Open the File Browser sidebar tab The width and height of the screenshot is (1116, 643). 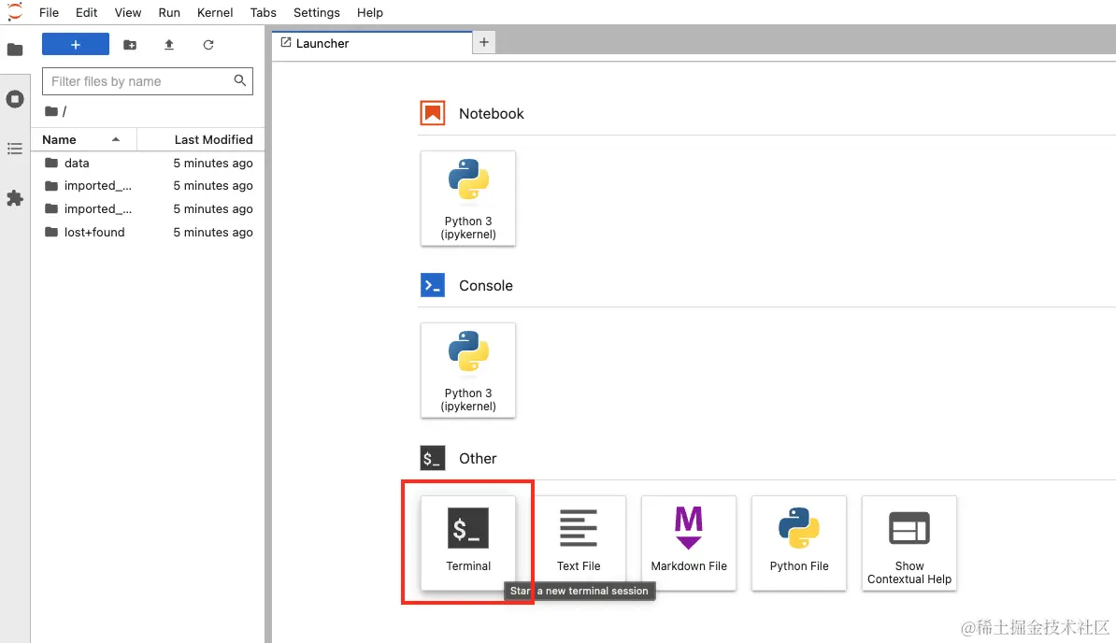[15, 50]
